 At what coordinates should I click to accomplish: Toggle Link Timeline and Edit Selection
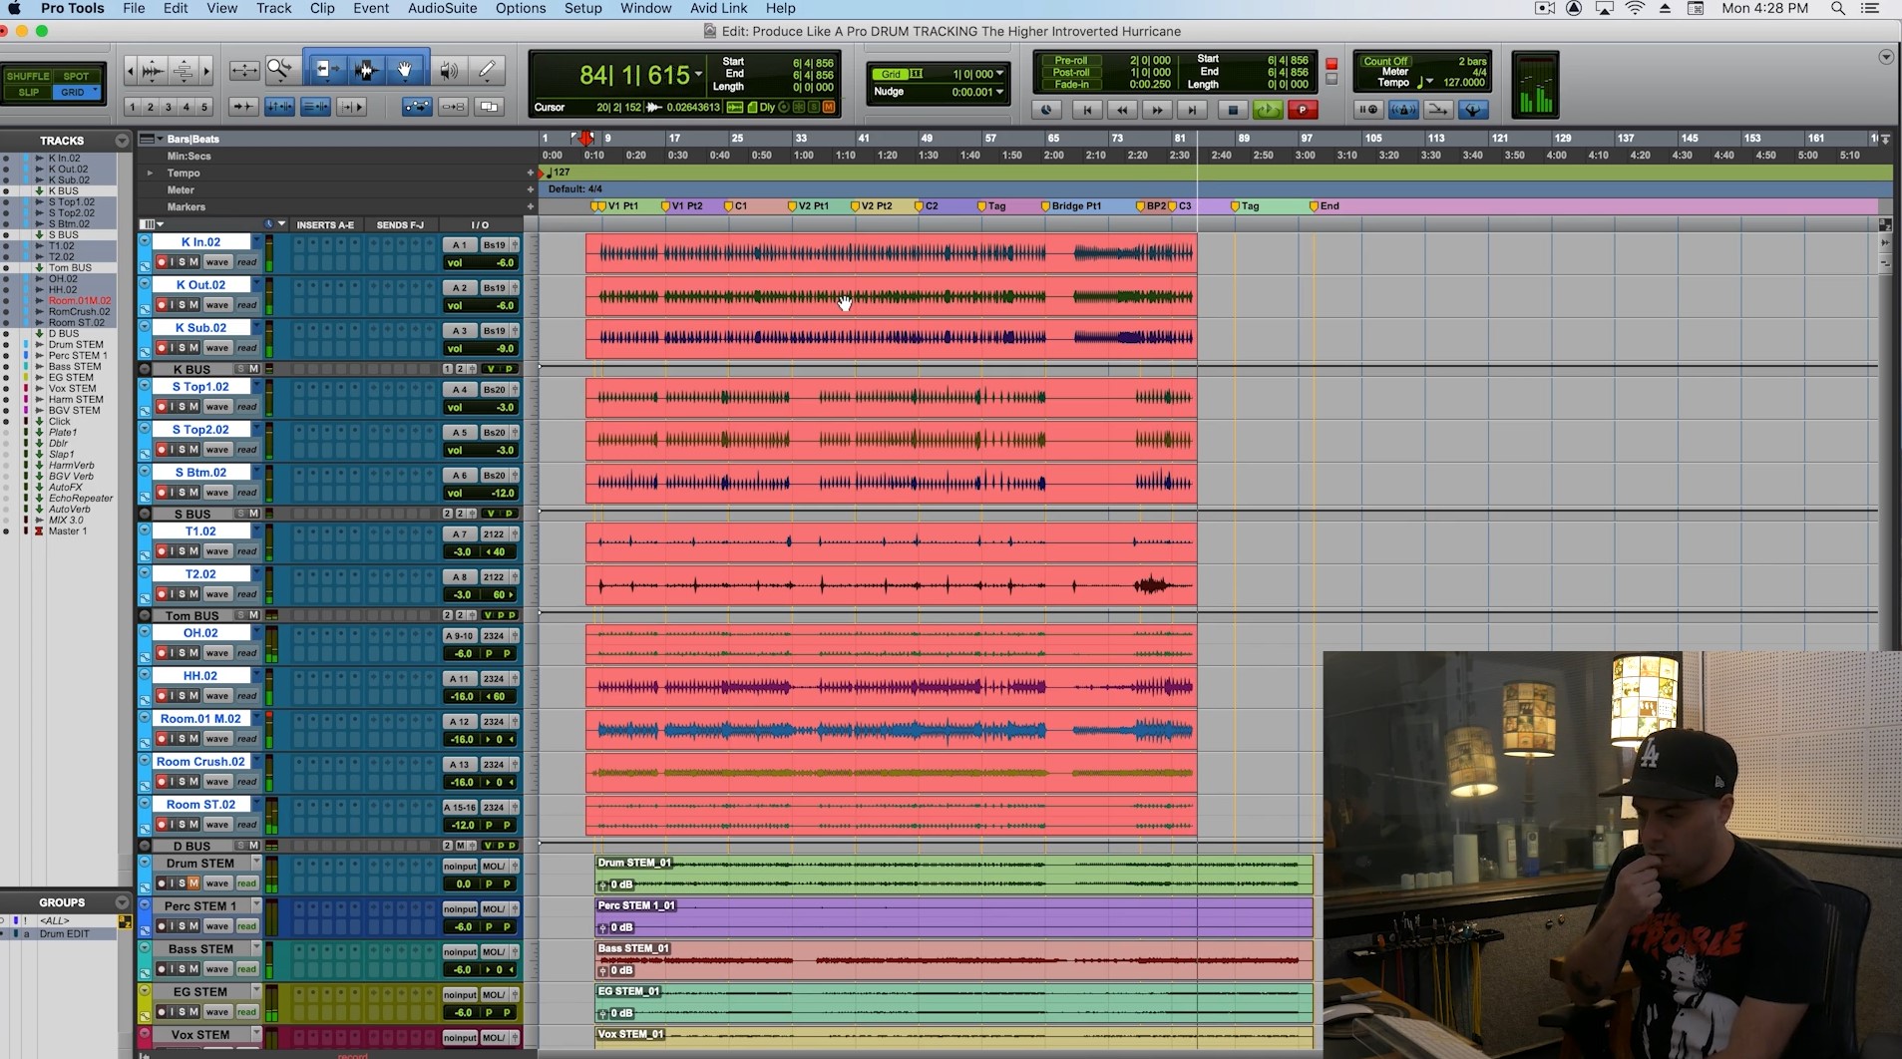pyautogui.click(x=279, y=107)
